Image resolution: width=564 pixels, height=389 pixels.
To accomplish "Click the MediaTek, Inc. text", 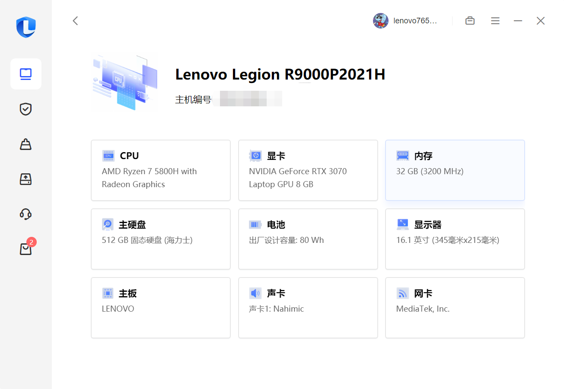I will (423, 309).
